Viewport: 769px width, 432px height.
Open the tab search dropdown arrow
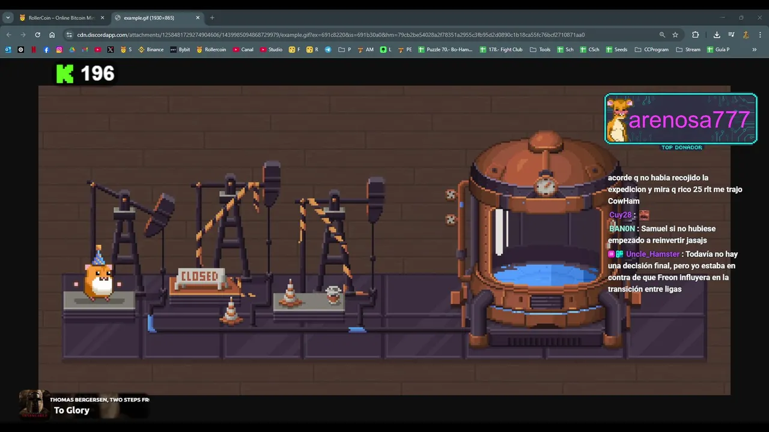click(x=8, y=18)
